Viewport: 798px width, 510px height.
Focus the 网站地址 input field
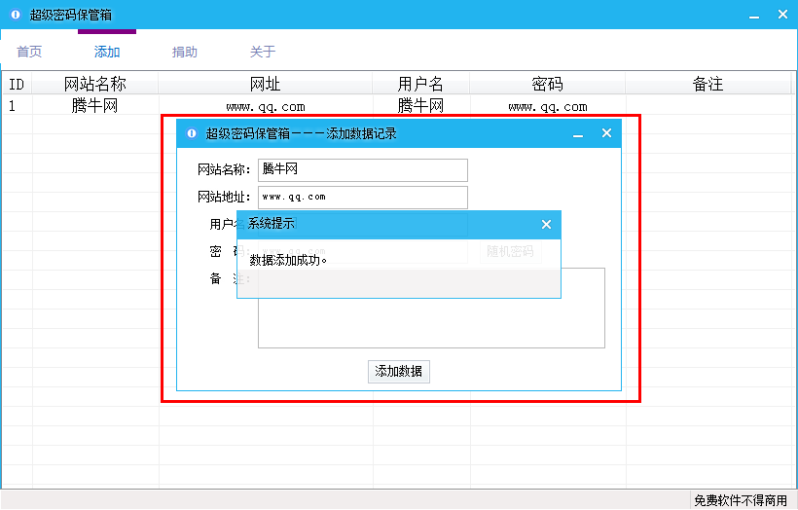click(362, 197)
